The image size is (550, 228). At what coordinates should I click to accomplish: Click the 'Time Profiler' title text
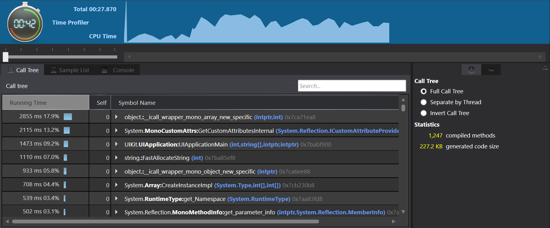[x=70, y=23]
